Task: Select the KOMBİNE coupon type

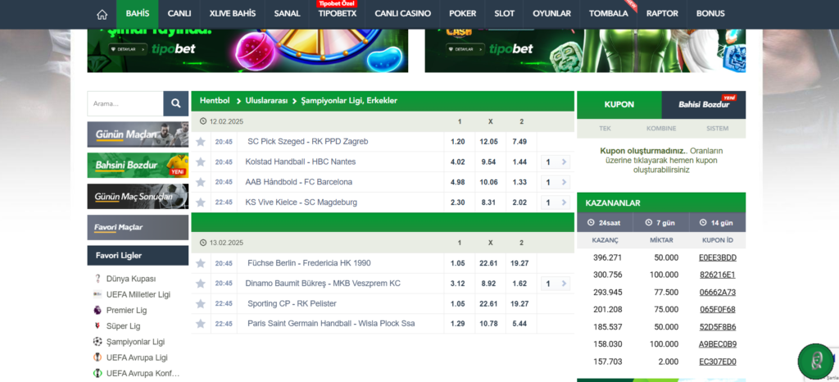Action: click(661, 129)
